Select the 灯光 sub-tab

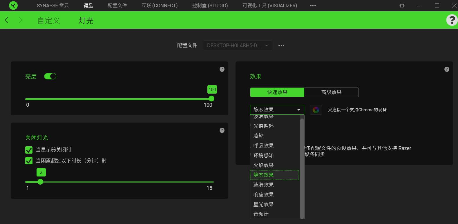pyautogui.click(x=86, y=21)
